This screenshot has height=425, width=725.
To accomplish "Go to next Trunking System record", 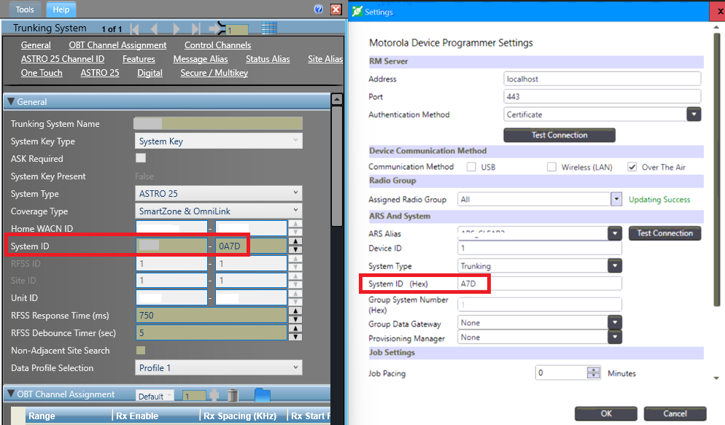I will 177,29.
